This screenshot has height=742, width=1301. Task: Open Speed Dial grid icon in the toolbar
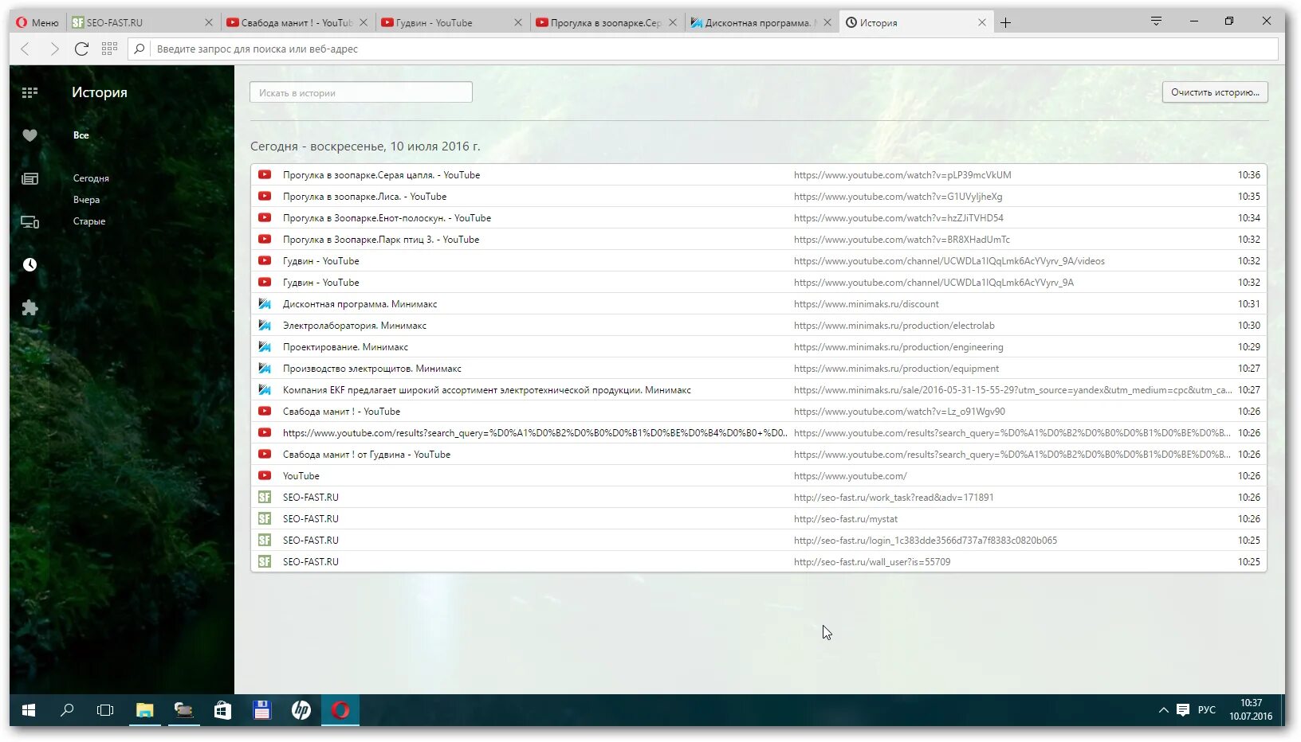tap(109, 49)
